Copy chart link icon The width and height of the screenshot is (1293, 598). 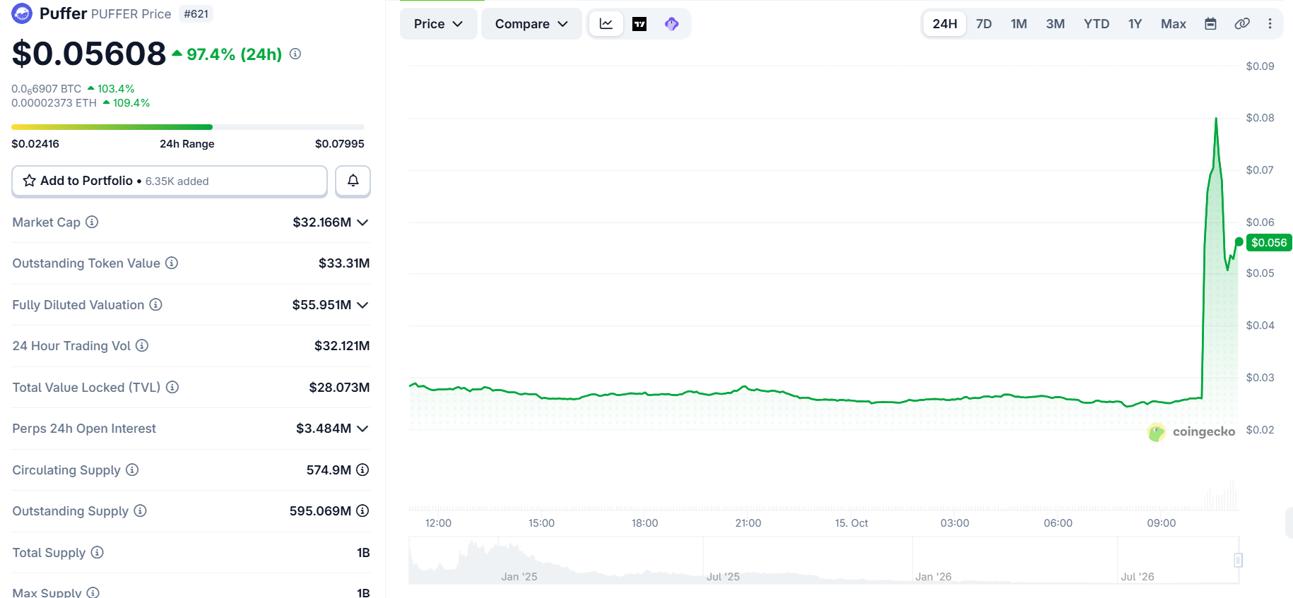pyautogui.click(x=1242, y=24)
